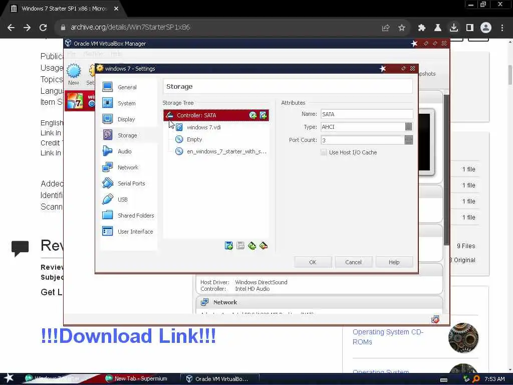This screenshot has width=513, height=385.
Task: Click New in VirtualBox Manager toolbar
Action: click(74, 74)
